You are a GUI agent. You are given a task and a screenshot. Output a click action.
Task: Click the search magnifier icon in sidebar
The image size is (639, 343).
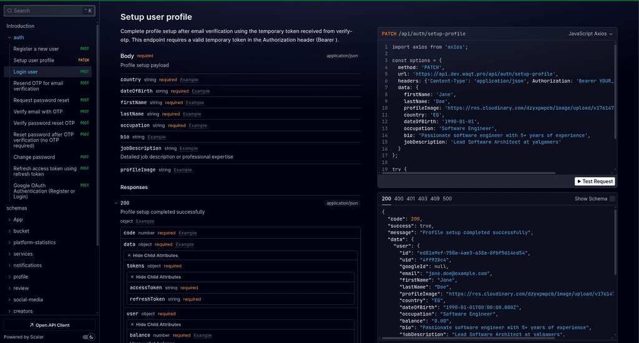click(10, 11)
